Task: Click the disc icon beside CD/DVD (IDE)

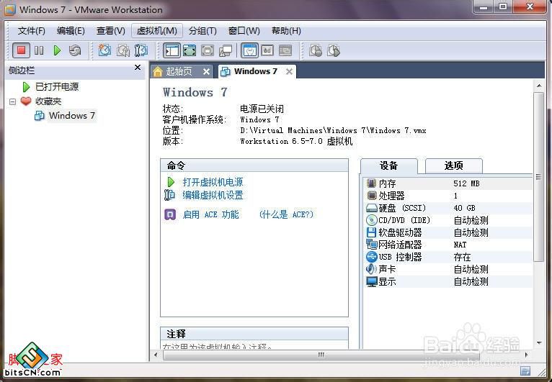Action: [x=372, y=220]
